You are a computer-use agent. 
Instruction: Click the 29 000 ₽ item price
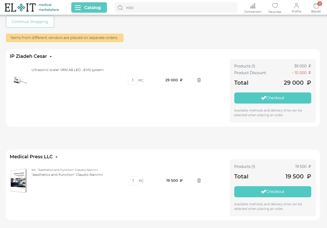[174, 80]
